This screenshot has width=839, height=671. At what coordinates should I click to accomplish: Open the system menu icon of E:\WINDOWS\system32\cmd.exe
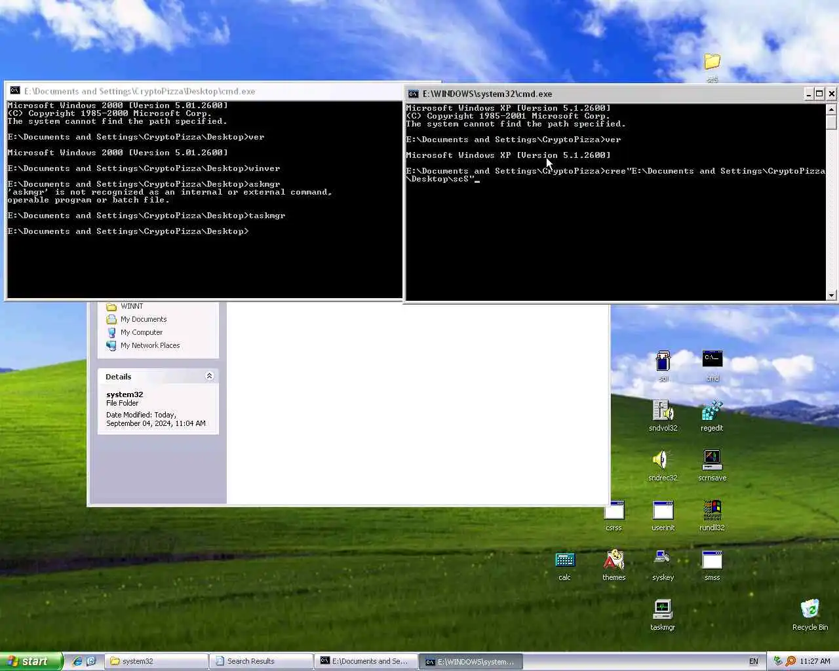coord(414,94)
